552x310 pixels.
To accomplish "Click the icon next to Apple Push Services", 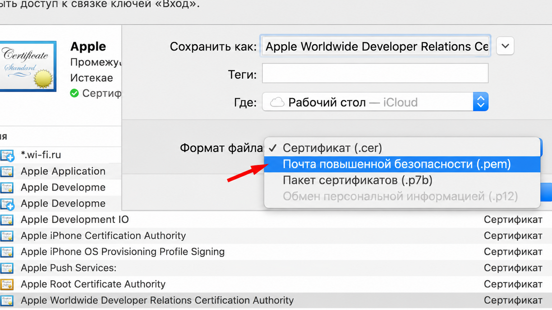I will 7,268.
